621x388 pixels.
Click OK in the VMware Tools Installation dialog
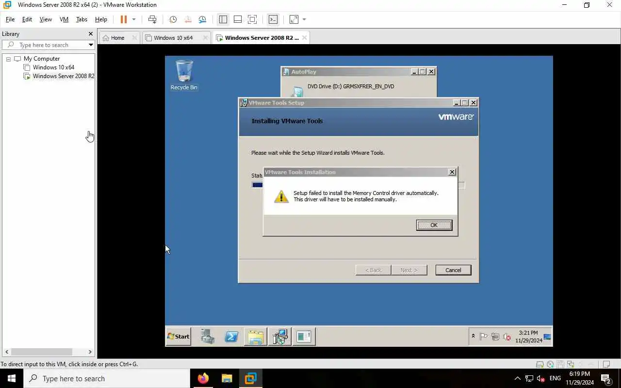point(434,225)
